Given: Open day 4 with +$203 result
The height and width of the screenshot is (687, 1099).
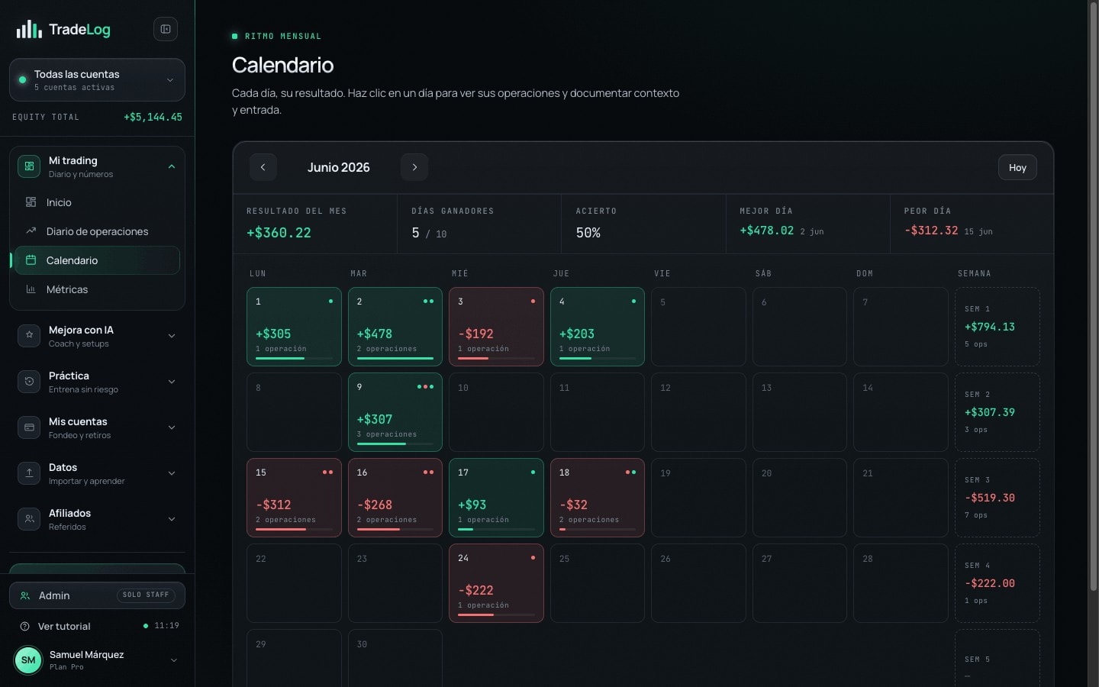Looking at the screenshot, I should coord(598,327).
